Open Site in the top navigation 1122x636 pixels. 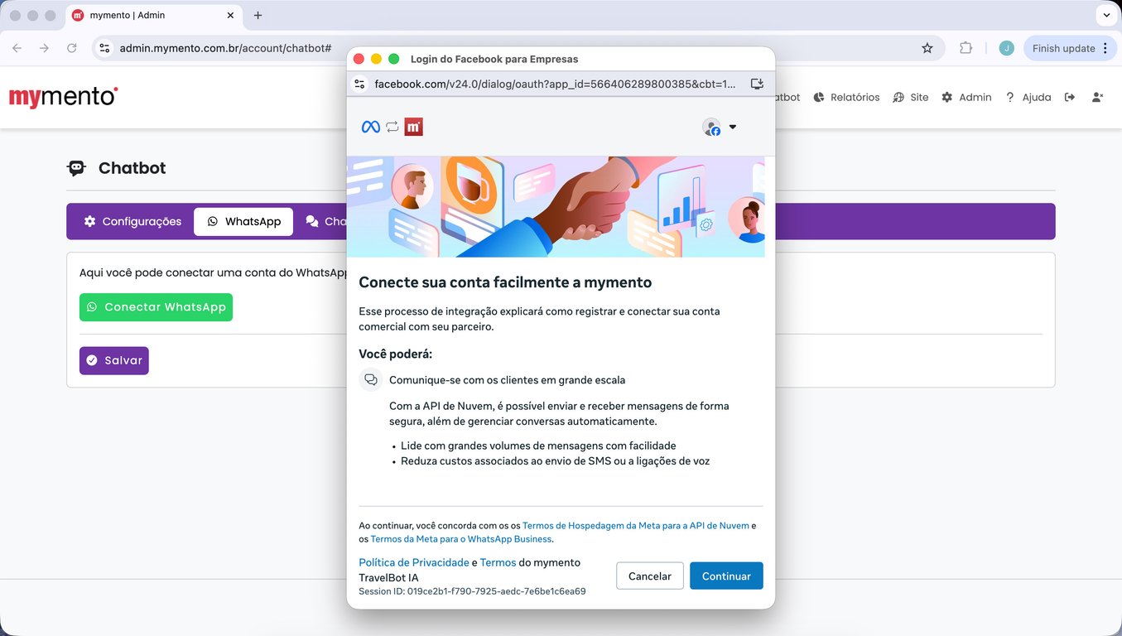pos(911,97)
